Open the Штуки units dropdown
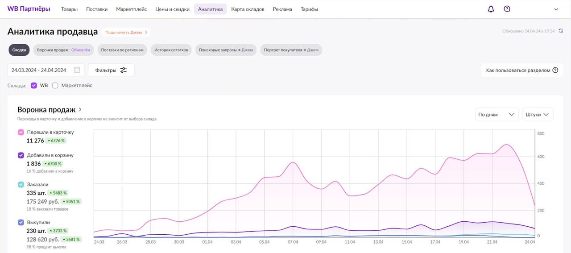 pyautogui.click(x=538, y=115)
